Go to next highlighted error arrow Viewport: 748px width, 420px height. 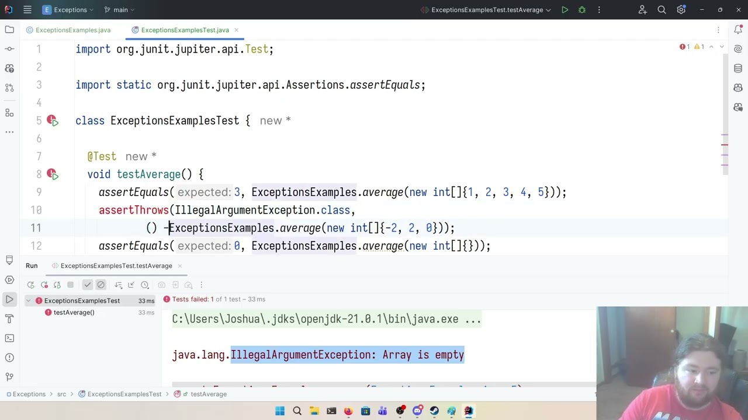coord(722,47)
